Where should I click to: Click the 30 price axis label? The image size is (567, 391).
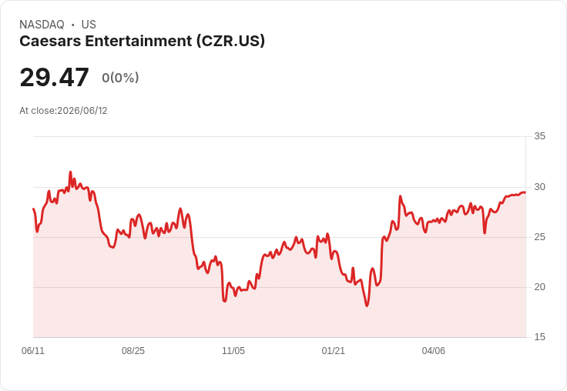(539, 187)
